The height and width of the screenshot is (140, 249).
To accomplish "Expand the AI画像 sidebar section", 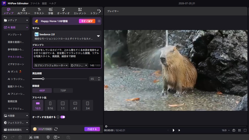I will coord(16,116).
